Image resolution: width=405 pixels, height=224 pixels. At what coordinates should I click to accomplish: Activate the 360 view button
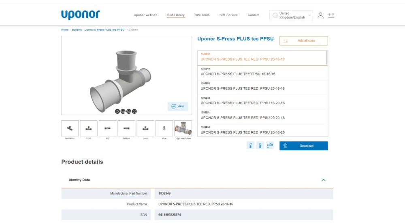[178, 106]
